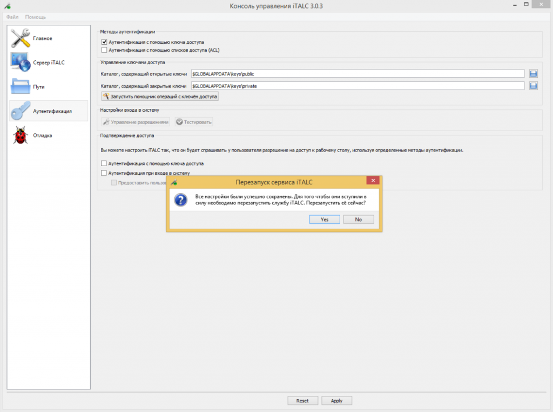Enable access confirmation for logon authentication
Image resolution: width=553 pixels, height=412 pixels.
pyautogui.click(x=104, y=173)
